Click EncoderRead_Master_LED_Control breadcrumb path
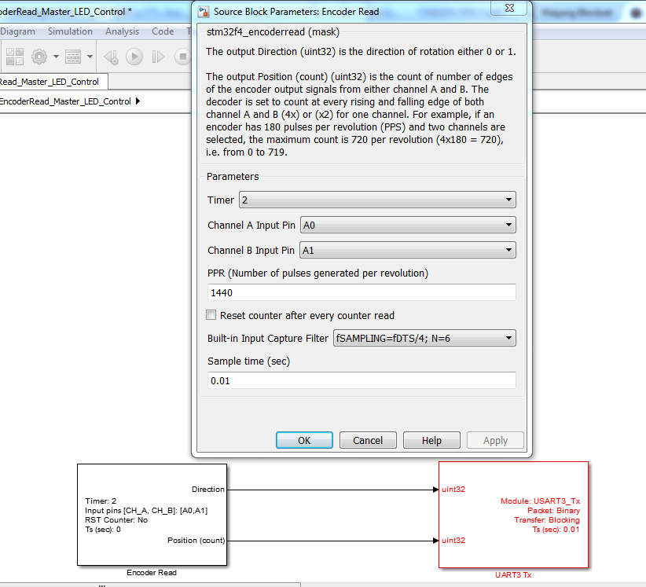Viewport: 646px width, 587px height. [65, 101]
